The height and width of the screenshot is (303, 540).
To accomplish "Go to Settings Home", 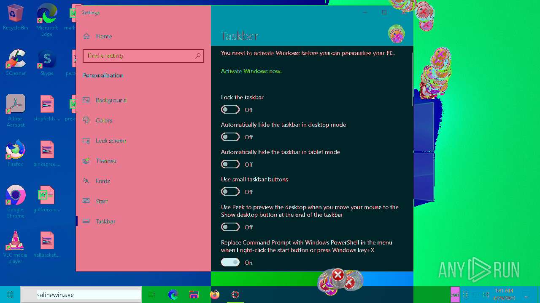I will coord(143,36).
